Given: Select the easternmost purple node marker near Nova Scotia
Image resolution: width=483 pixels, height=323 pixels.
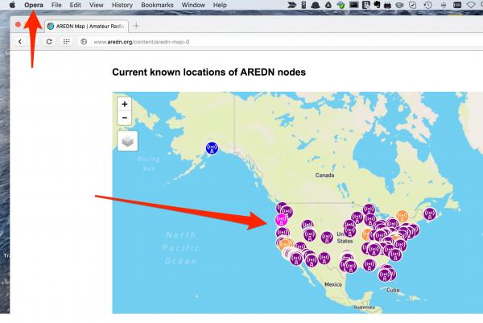Looking at the screenshot, I should point(430,213).
